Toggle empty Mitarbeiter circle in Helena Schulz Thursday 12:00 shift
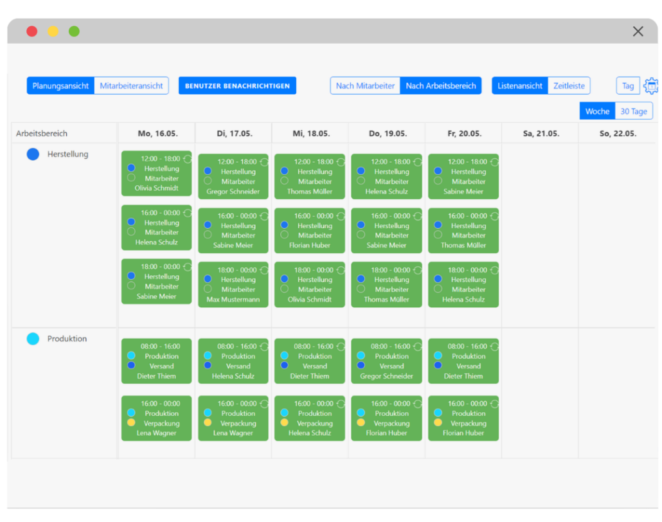The image size is (662, 522). pyautogui.click(x=361, y=181)
